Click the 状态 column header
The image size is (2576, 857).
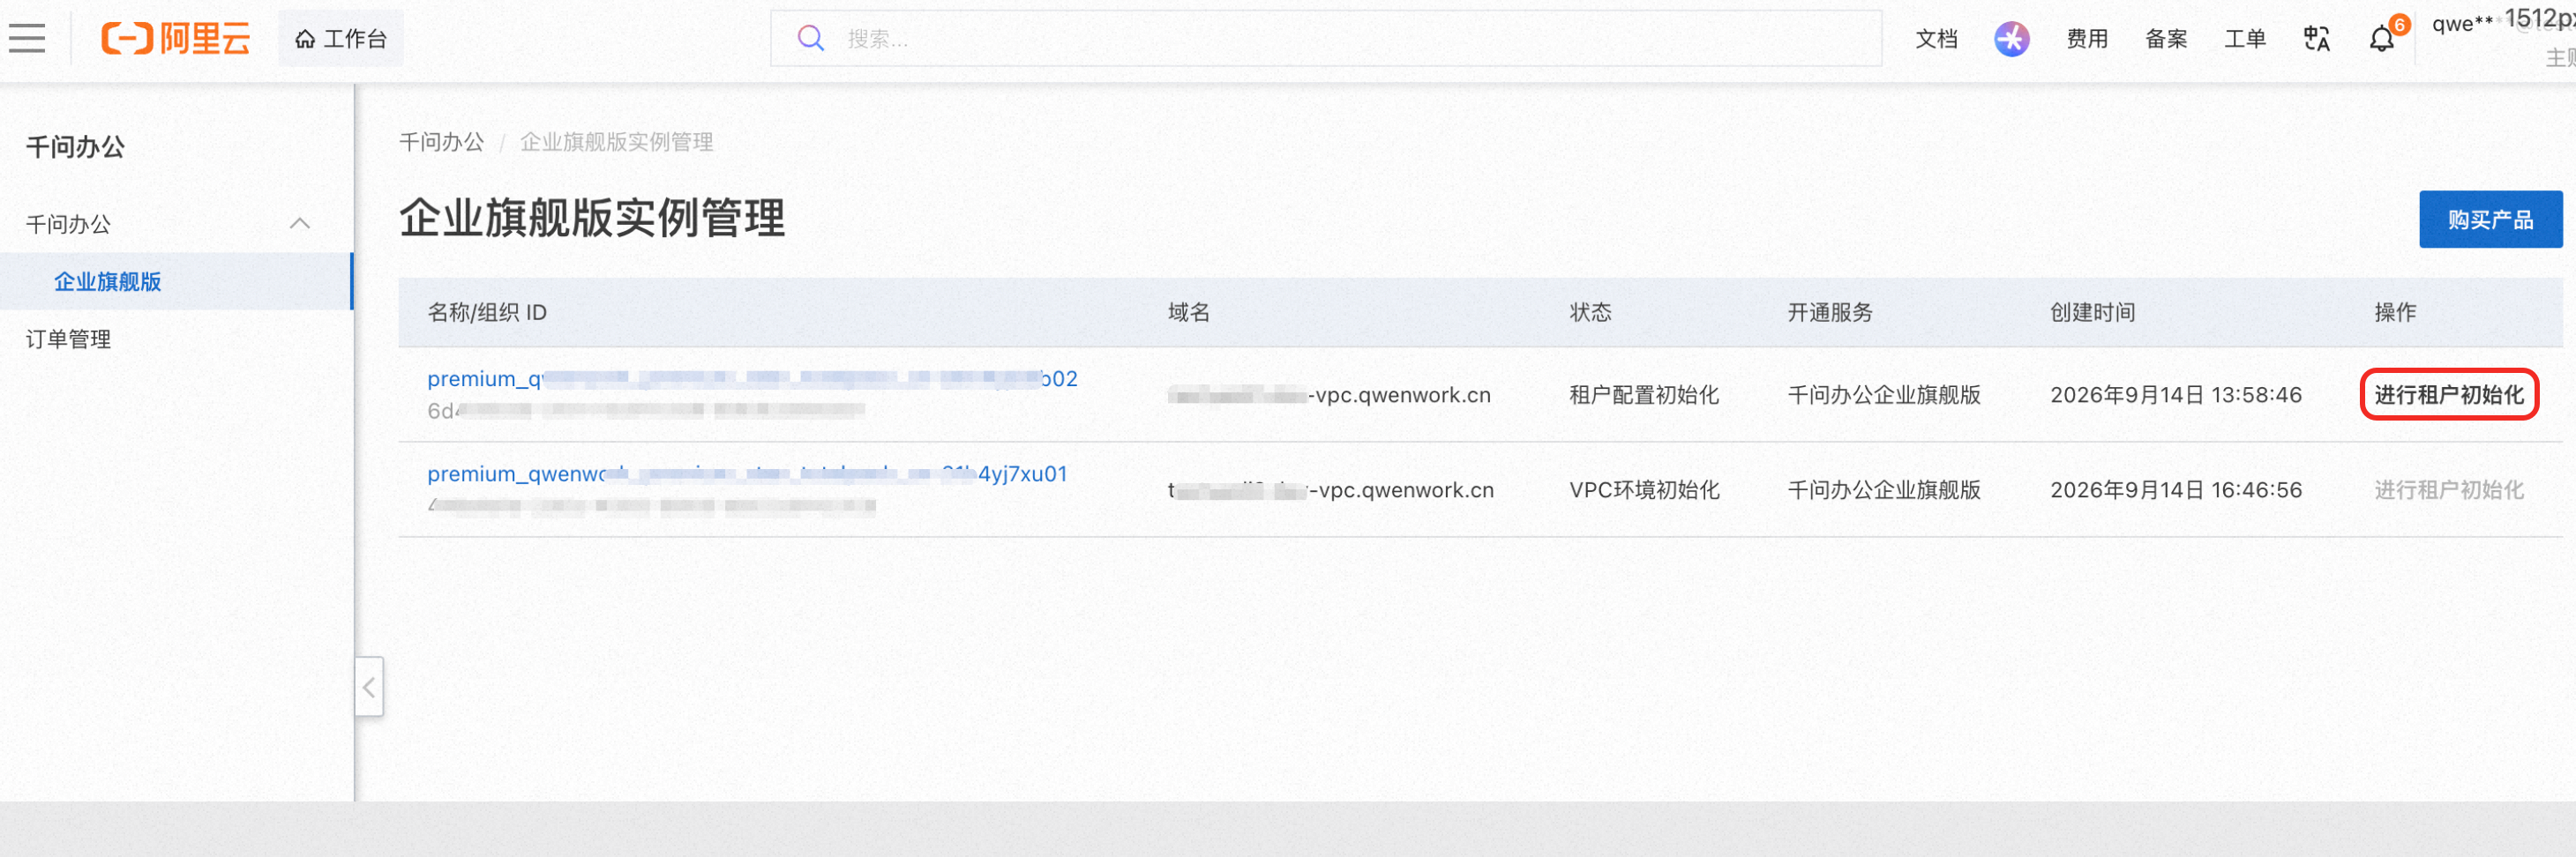pyautogui.click(x=1590, y=312)
